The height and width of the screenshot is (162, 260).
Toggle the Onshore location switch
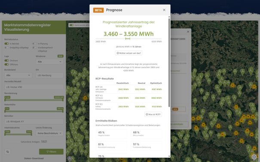tap(6, 60)
